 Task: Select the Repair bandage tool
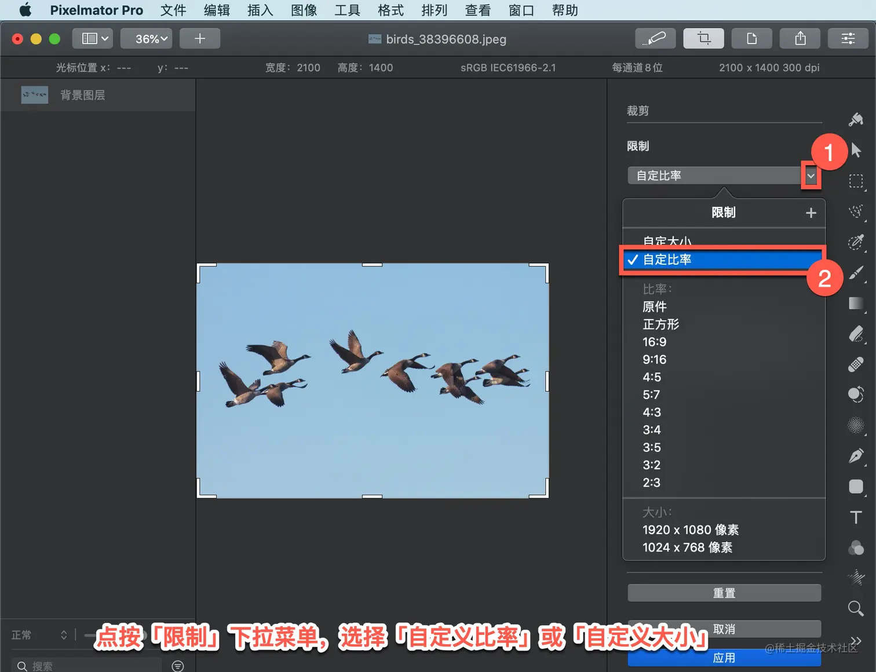coord(856,364)
